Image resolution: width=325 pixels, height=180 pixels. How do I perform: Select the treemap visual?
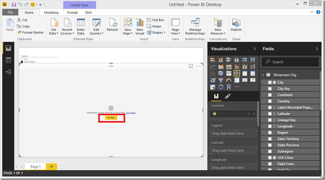tap(229, 73)
